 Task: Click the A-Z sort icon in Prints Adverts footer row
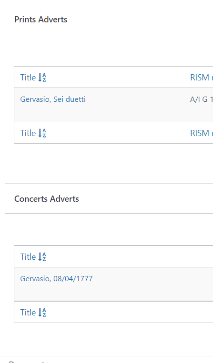[x=42, y=133]
